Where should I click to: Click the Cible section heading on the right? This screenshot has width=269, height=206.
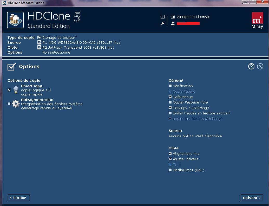click(x=174, y=148)
